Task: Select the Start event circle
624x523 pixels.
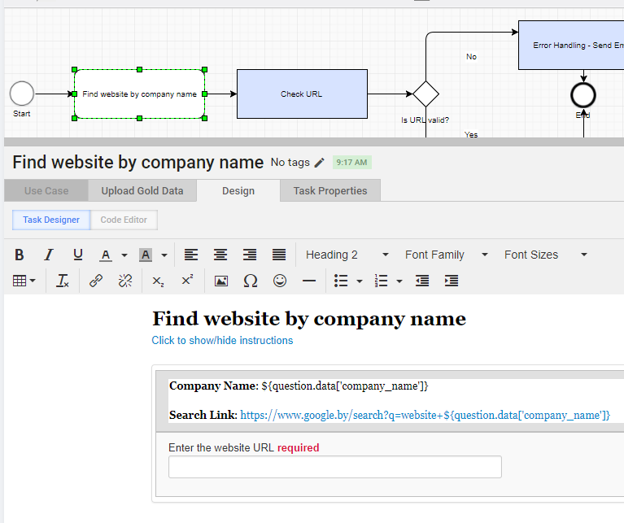Action: tap(22, 94)
